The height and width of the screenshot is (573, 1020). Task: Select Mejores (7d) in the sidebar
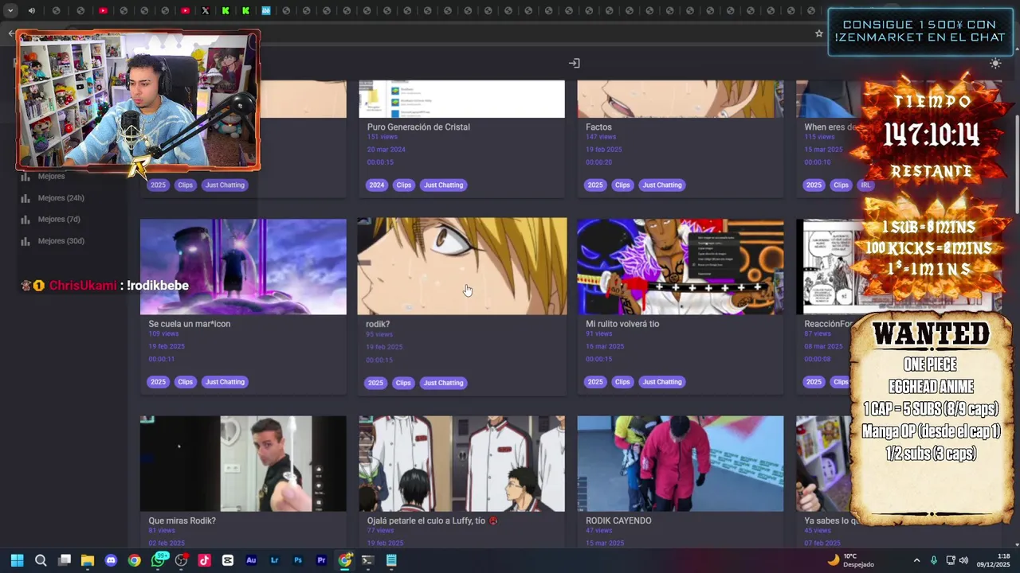pyautogui.click(x=59, y=219)
